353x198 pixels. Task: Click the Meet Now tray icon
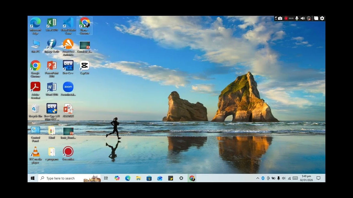[x=268, y=178]
